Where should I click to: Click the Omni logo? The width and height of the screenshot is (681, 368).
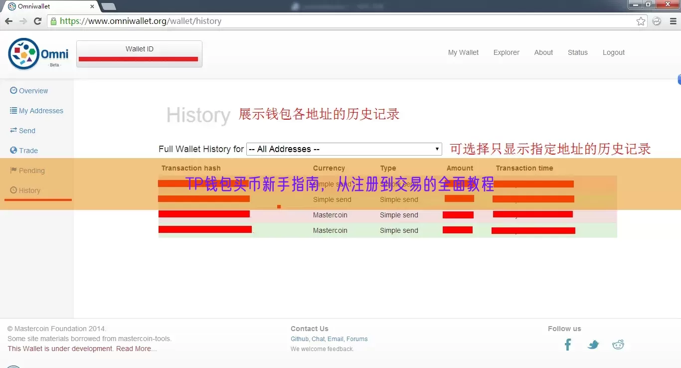click(x=38, y=53)
